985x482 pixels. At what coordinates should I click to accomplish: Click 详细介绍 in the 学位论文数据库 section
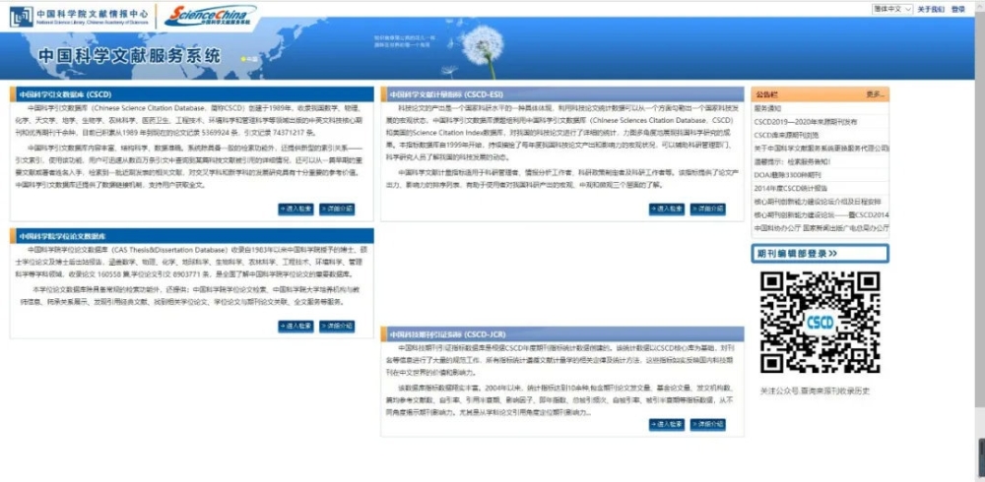pyautogui.click(x=337, y=327)
